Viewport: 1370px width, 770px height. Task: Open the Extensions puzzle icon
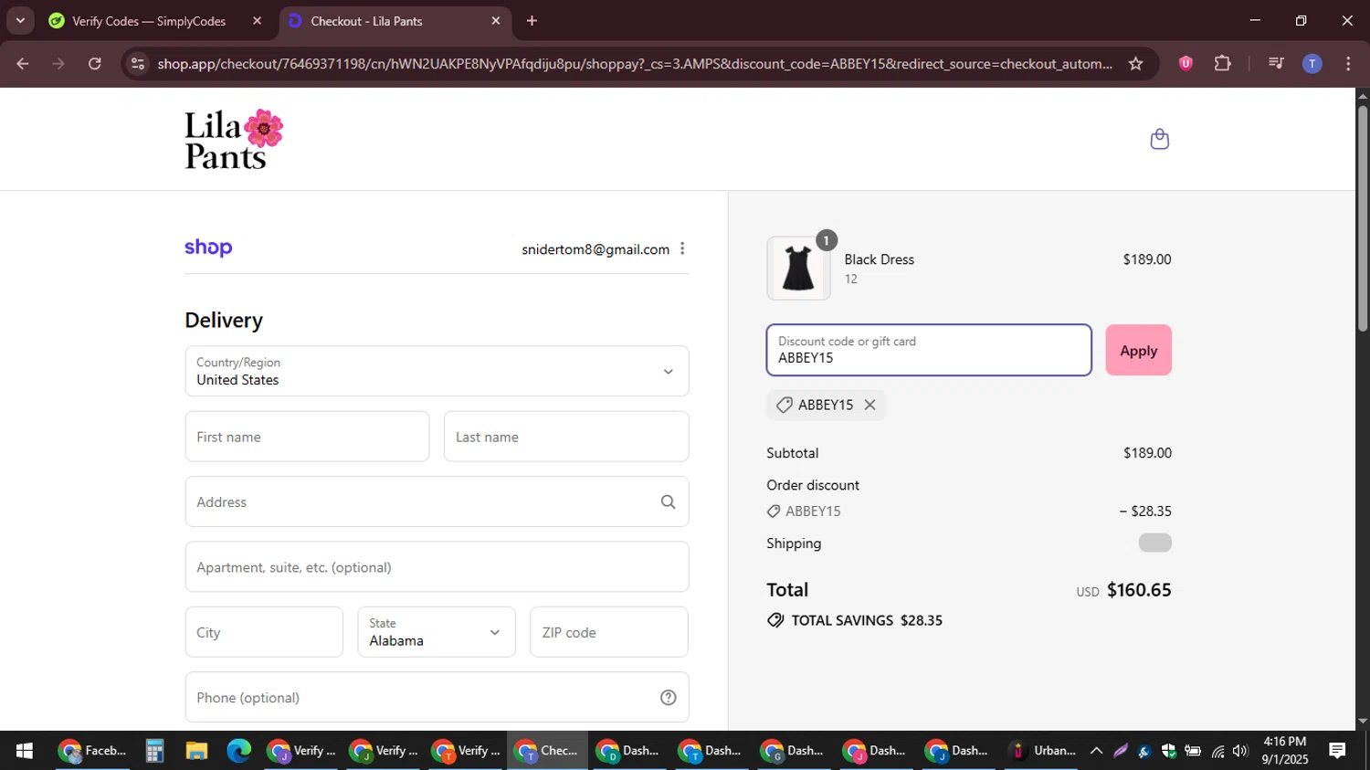click(x=1222, y=63)
